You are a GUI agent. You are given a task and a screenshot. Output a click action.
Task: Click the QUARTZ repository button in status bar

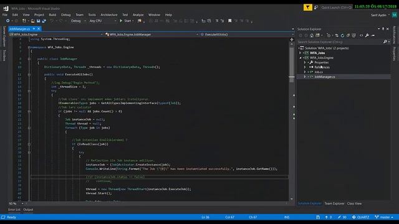pos(360,217)
